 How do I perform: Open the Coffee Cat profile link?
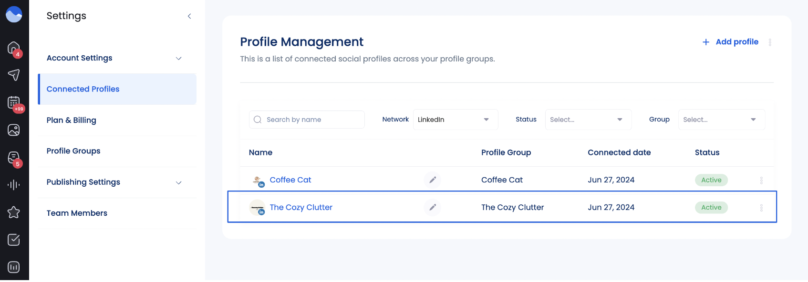coord(290,180)
